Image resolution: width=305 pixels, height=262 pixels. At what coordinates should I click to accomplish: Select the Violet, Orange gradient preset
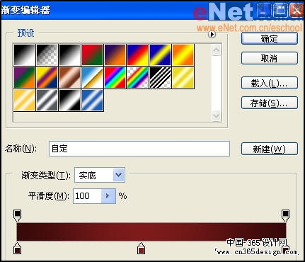pos(115,55)
